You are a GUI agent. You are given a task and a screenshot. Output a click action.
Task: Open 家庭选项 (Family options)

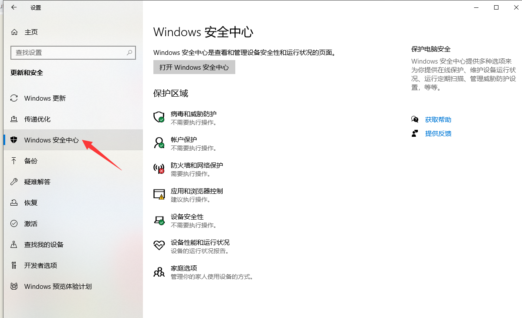pos(183,267)
